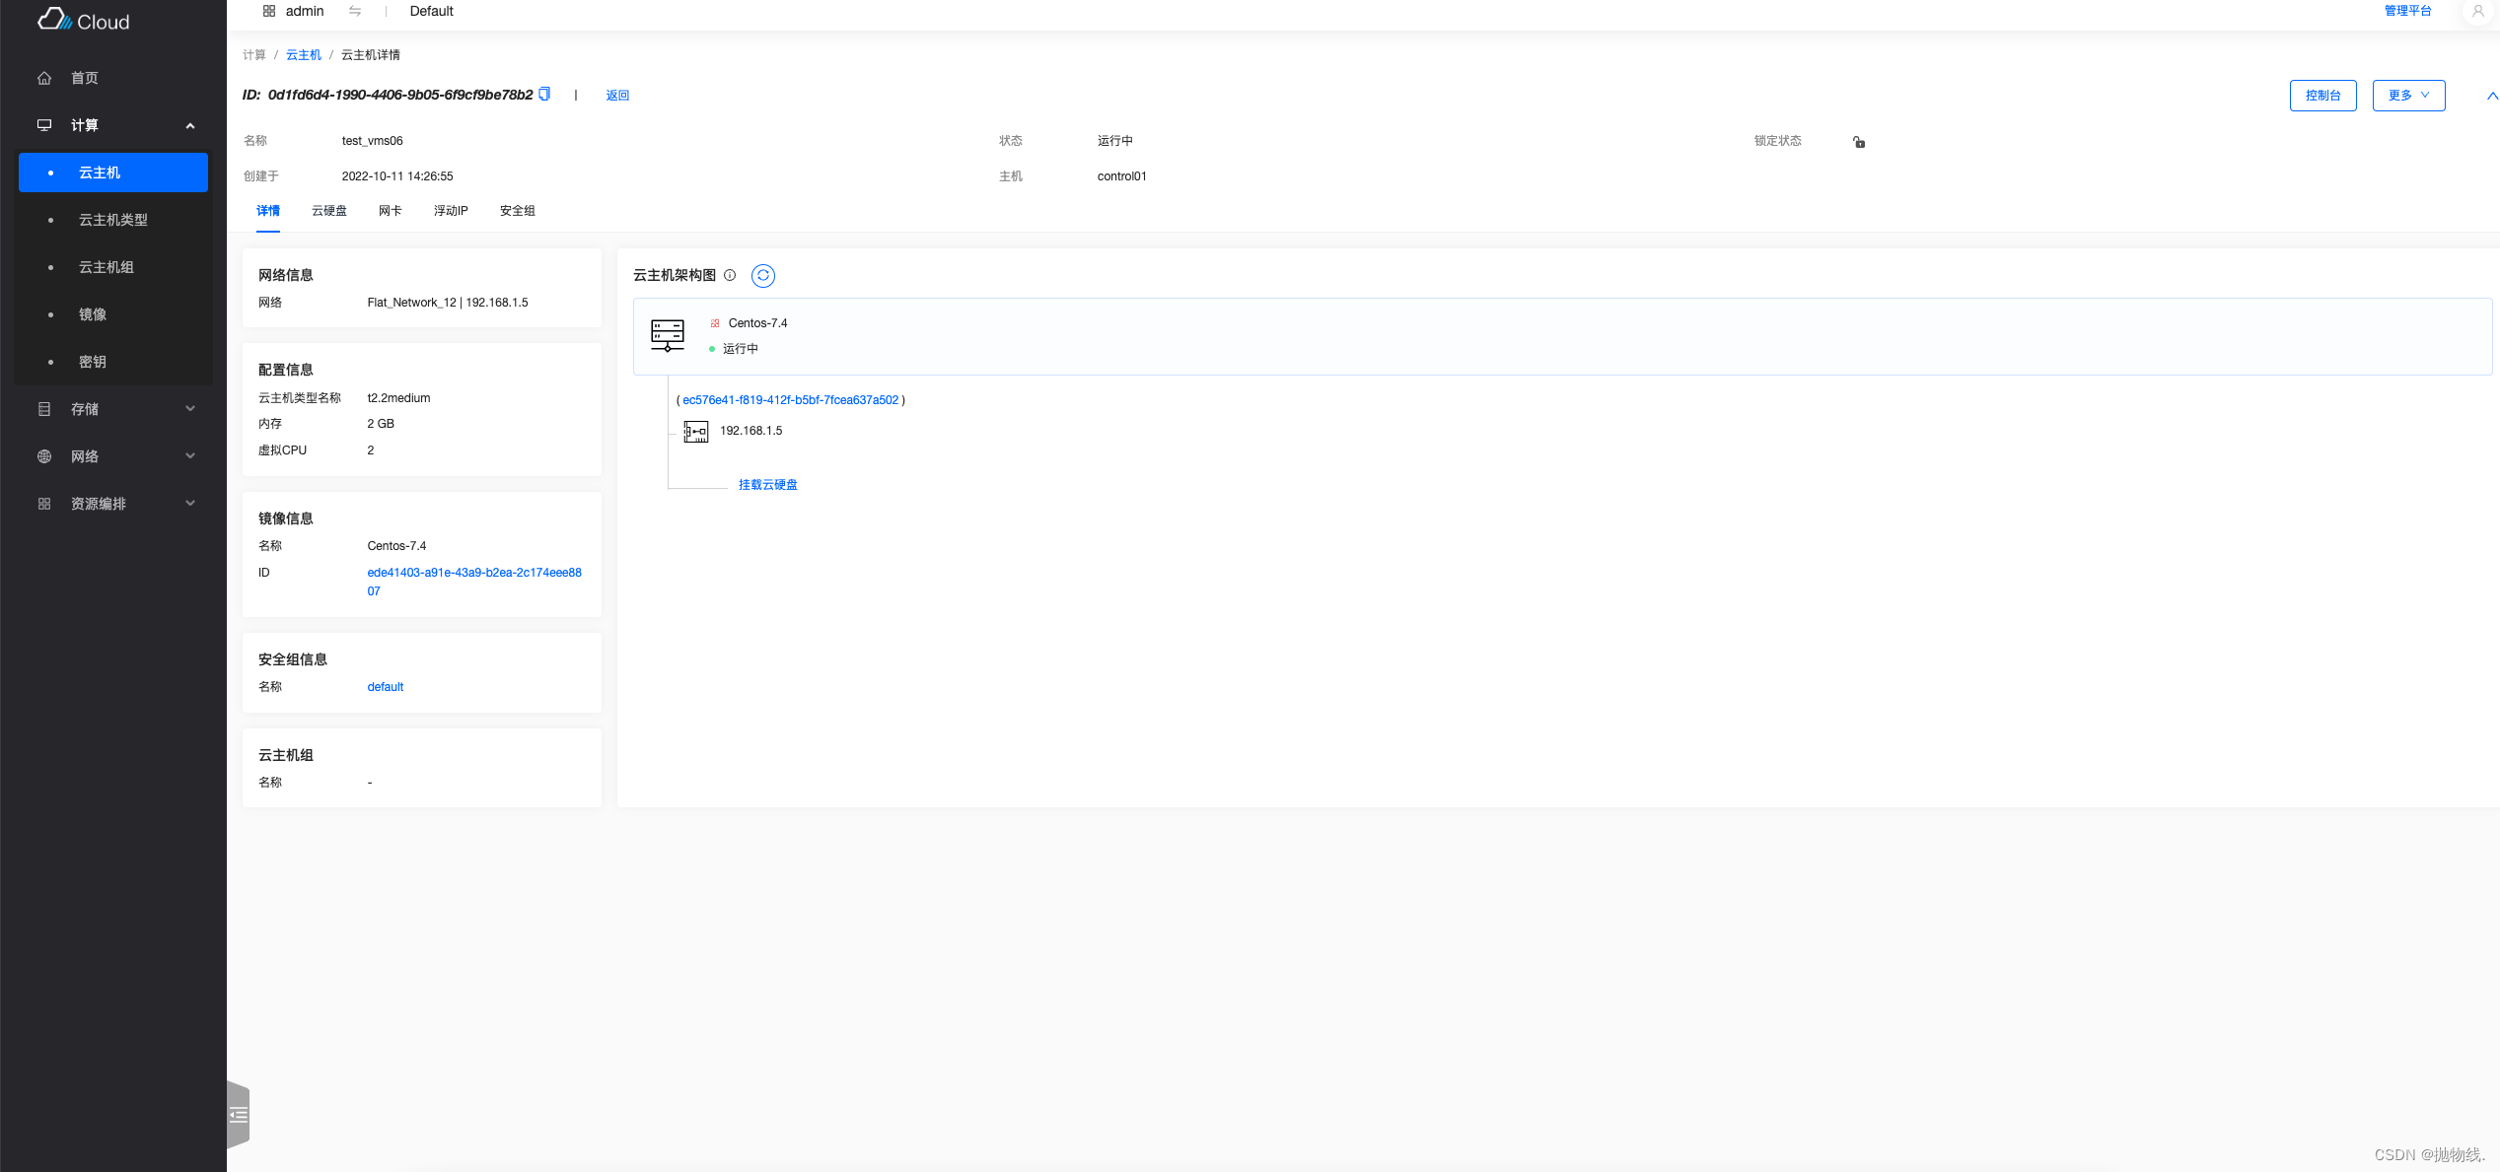This screenshot has height=1172, width=2500.
Task: Copy the instance ID with the copy icon
Action: (544, 95)
